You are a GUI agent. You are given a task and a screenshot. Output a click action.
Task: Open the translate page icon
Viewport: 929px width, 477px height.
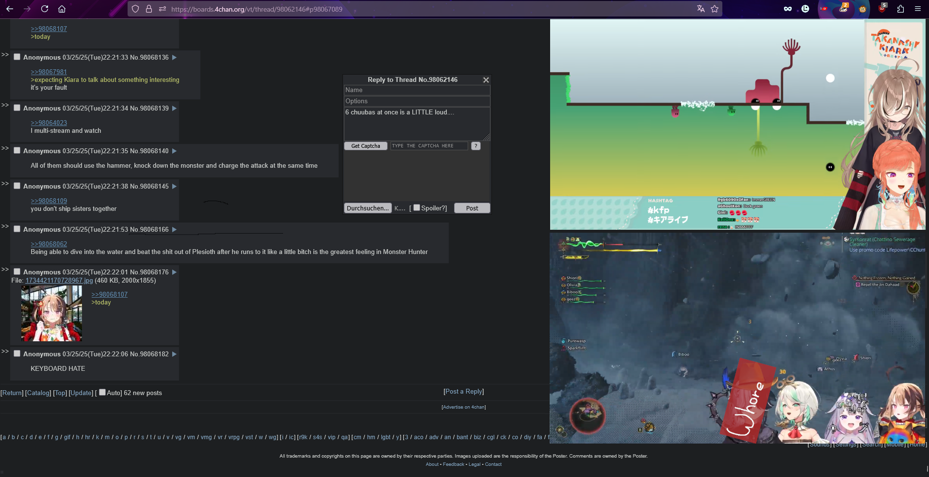[701, 9]
